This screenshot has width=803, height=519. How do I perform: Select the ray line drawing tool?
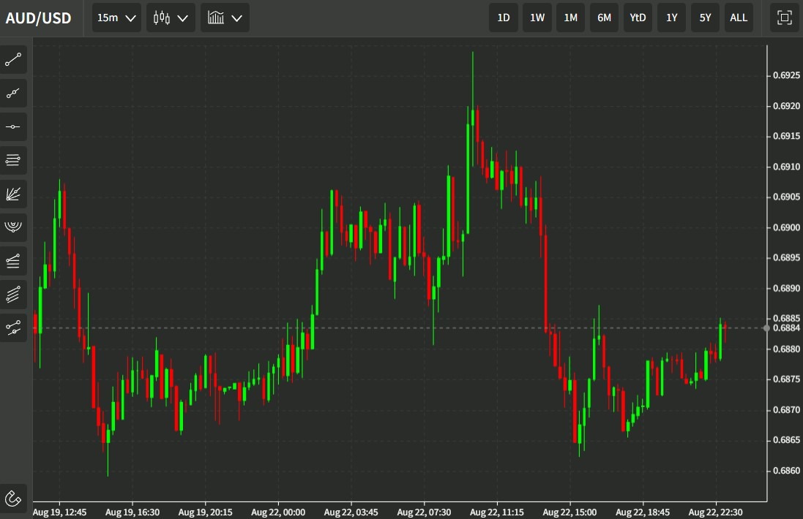pyautogui.click(x=15, y=94)
